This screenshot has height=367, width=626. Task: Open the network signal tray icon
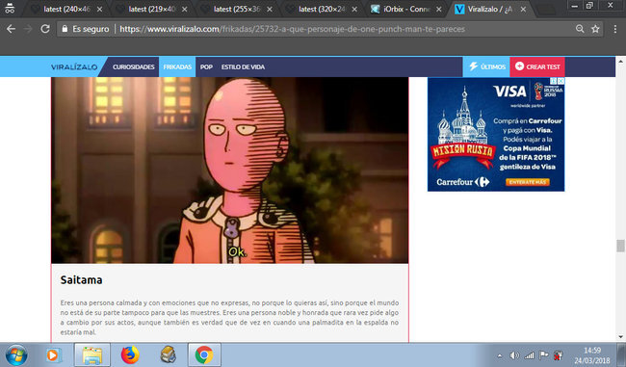pos(530,355)
